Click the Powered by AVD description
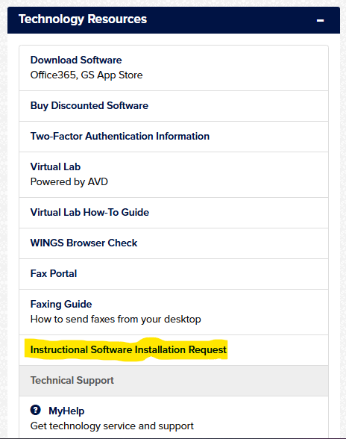This screenshot has height=439, width=346. [x=69, y=181]
